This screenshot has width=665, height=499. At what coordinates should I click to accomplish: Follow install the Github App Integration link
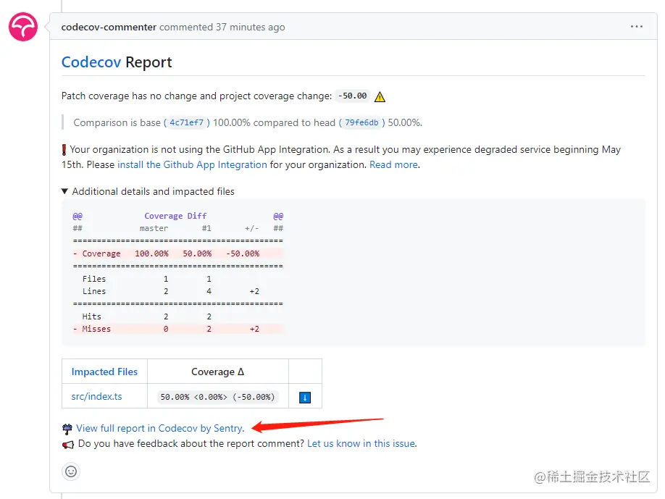[x=192, y=164]
